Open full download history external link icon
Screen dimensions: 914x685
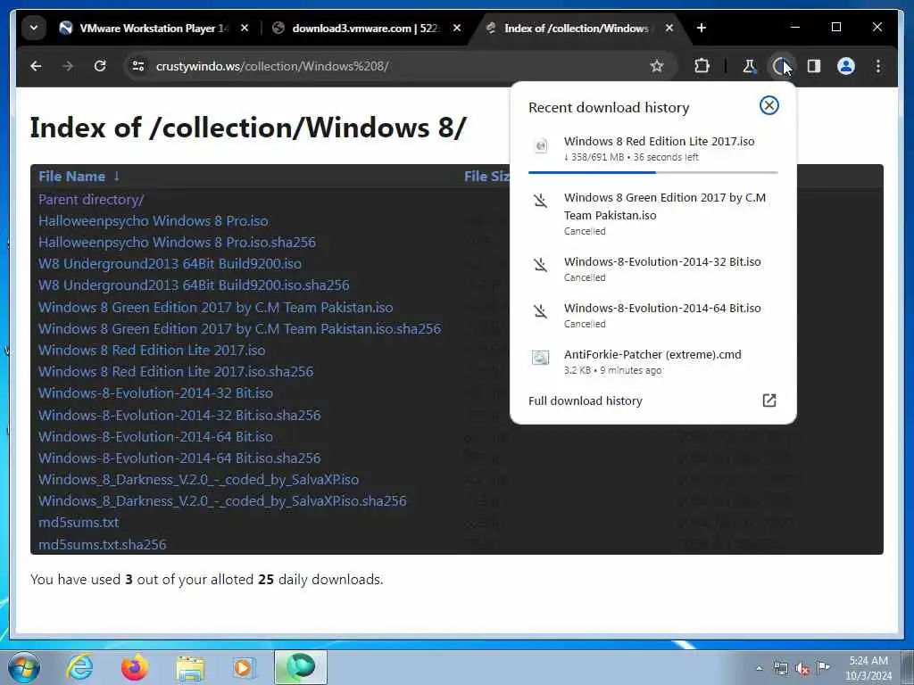point(769,400)
